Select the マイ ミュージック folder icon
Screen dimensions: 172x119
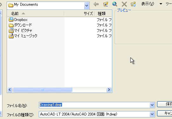click(11, 36)
